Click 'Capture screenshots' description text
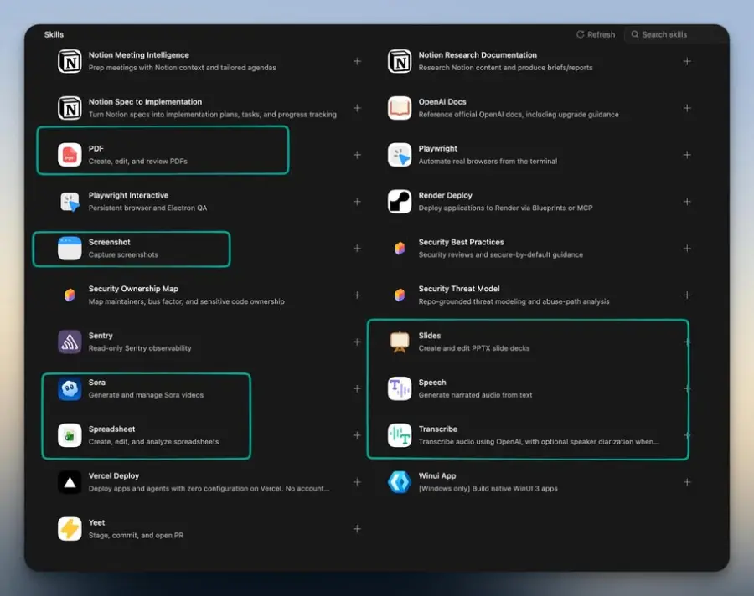Image resolution: width=754 pixels, height=596 pixels. point(123,254)
